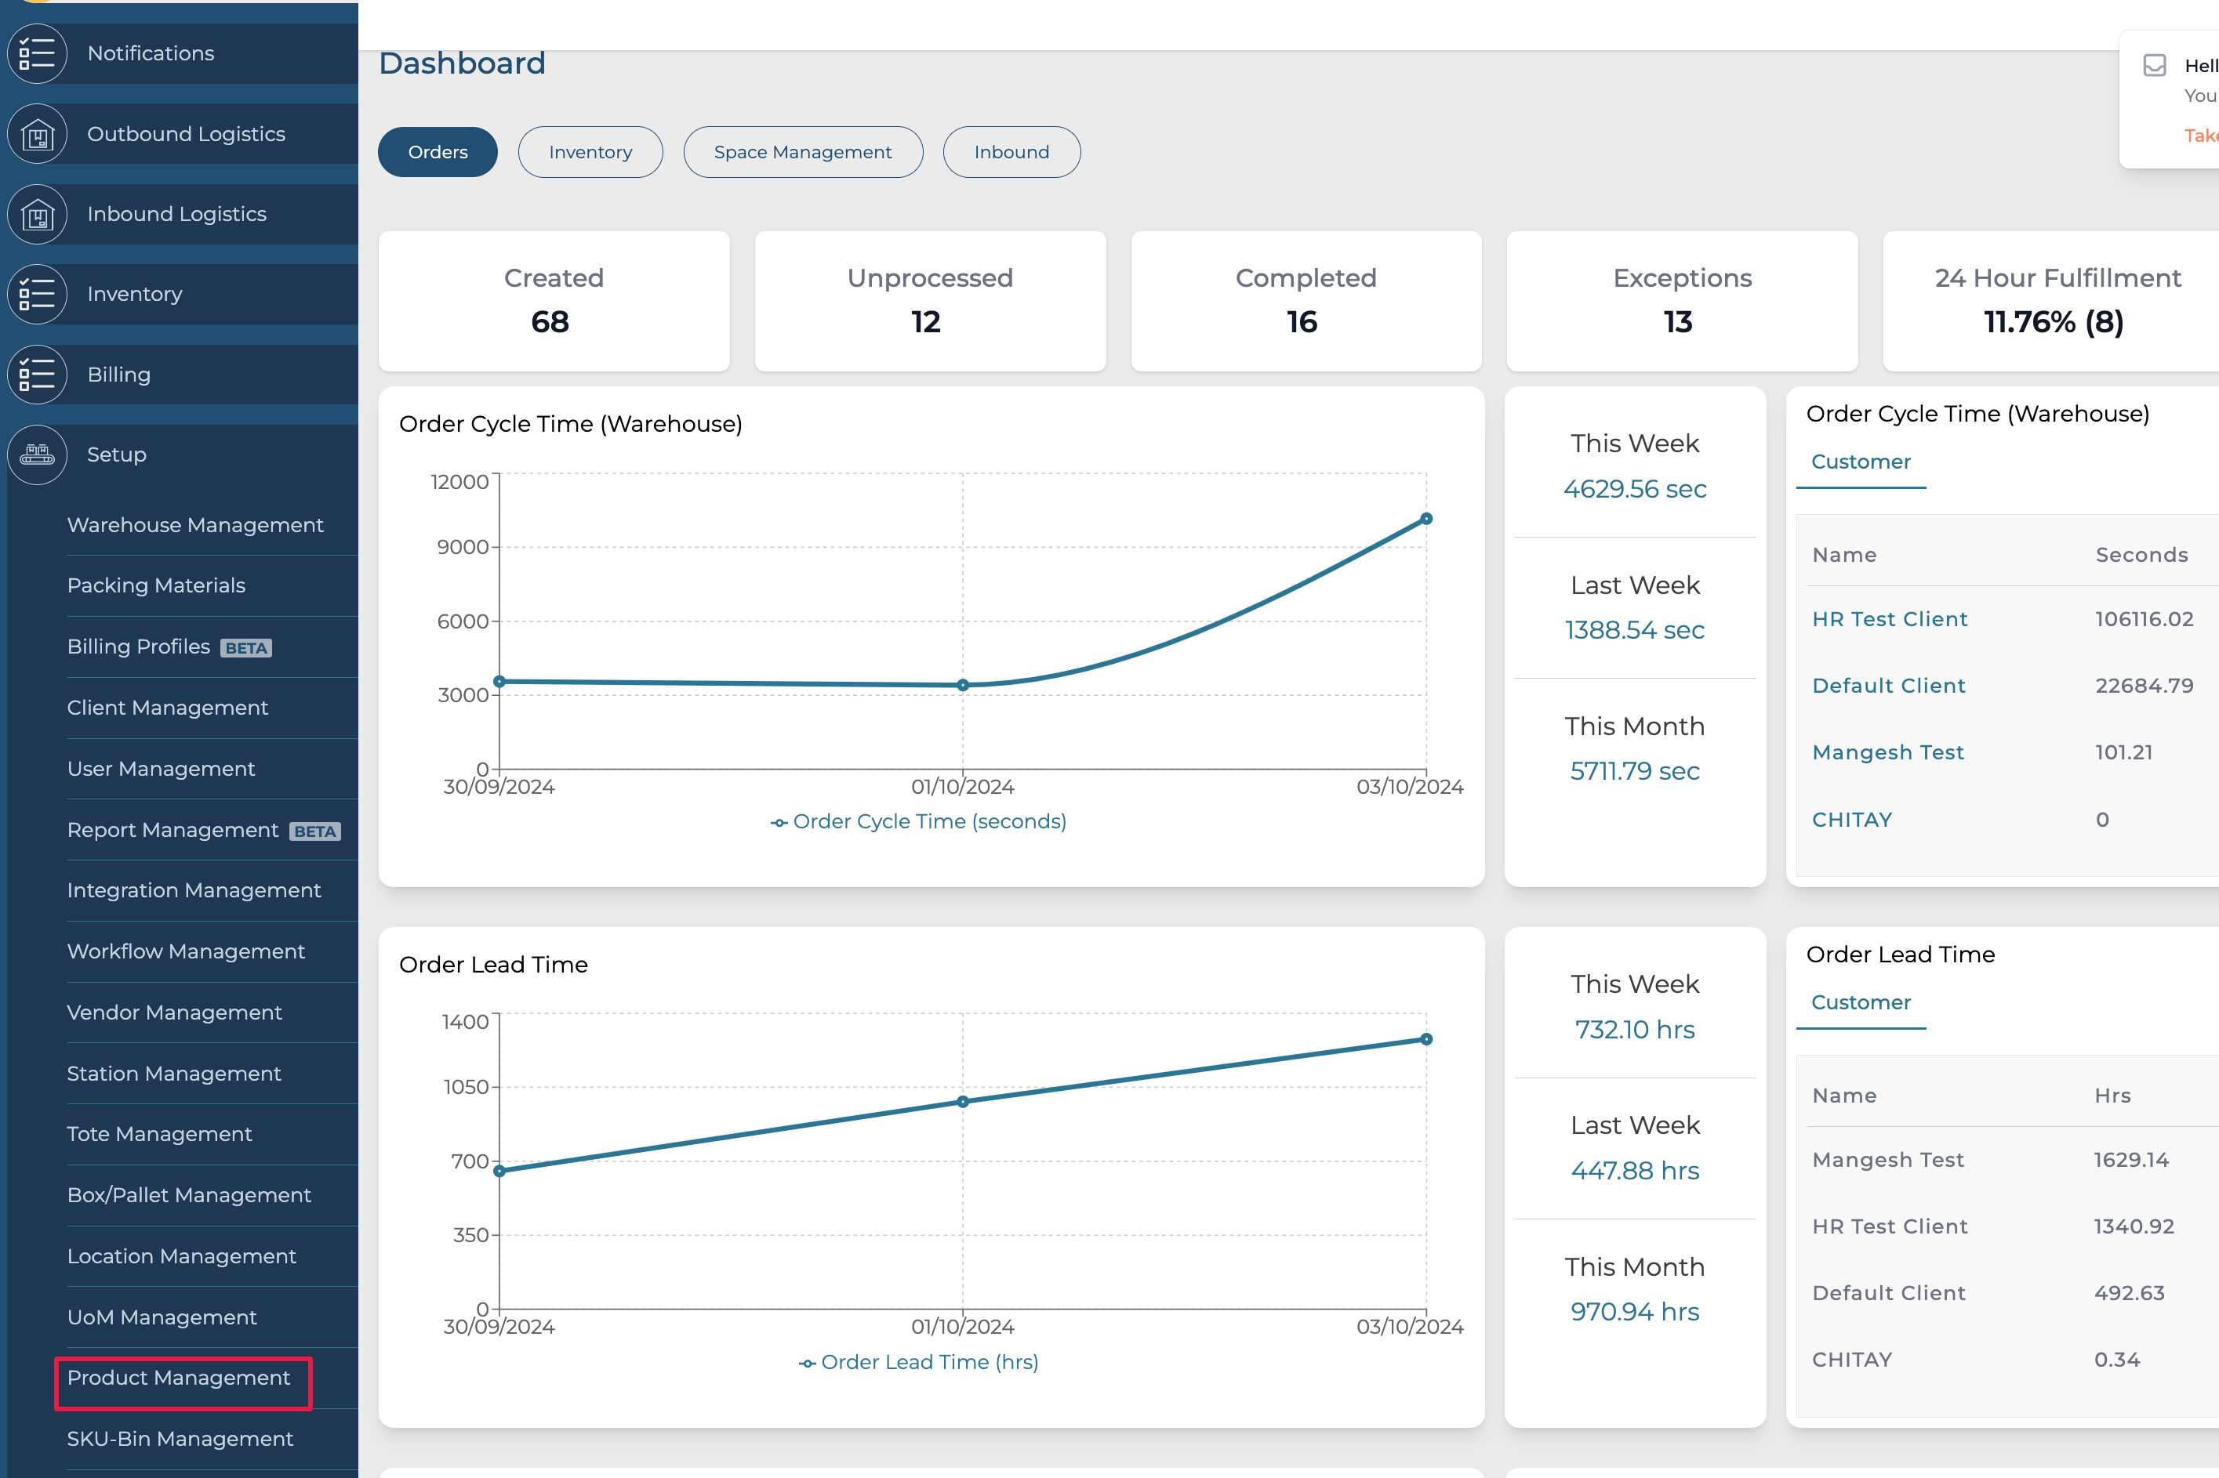Open Inventory using its checklist icon
This screenshot has height=1478, width=2219.
[37, 294]
